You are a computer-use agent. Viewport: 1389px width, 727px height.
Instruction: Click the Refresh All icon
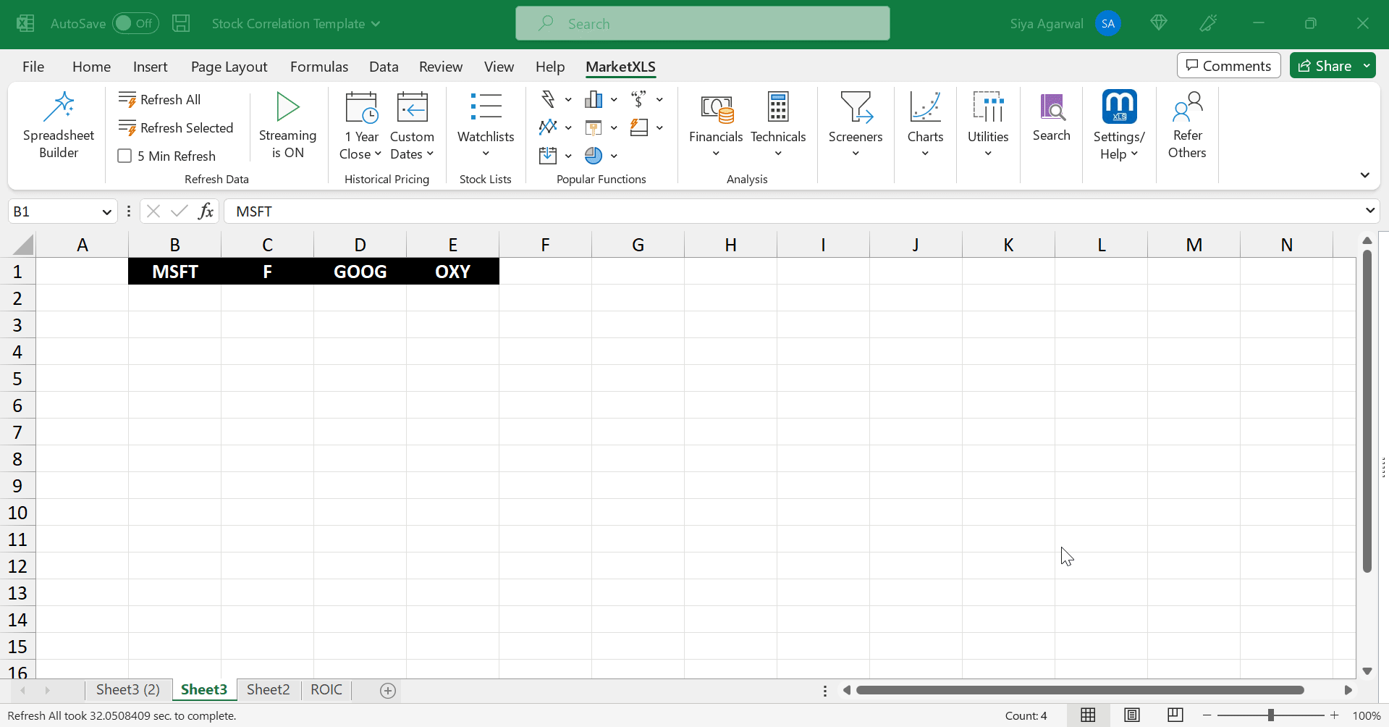click(x=127, y=100)
